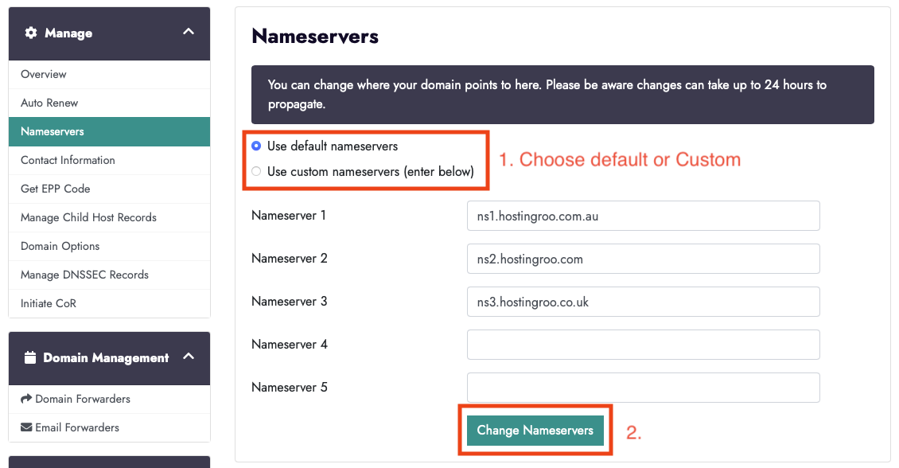Open Manage DNSSEC Records
Image resolution: width=899 pixels, height=468 pixels.
pos(84,275)
